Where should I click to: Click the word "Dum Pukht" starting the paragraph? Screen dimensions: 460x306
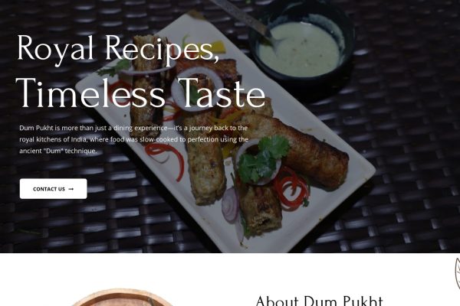pos(36,128)
